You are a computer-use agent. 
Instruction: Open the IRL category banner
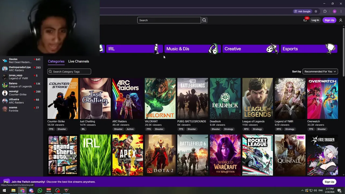[x=134, y=49]
